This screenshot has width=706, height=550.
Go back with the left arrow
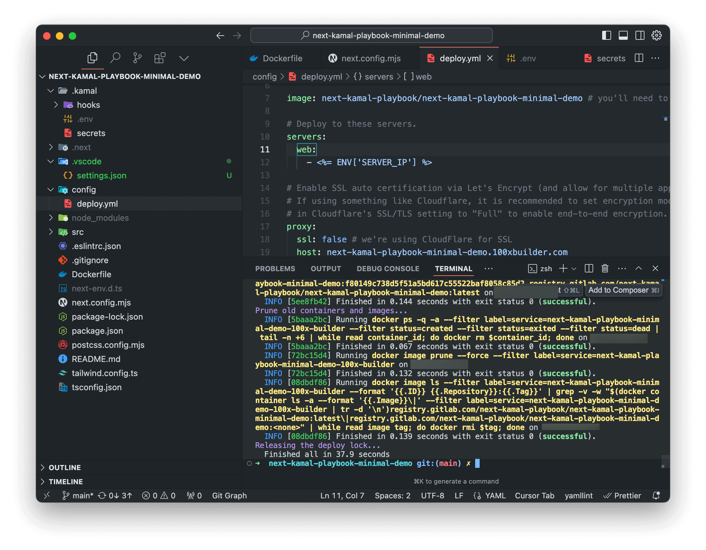221,36
